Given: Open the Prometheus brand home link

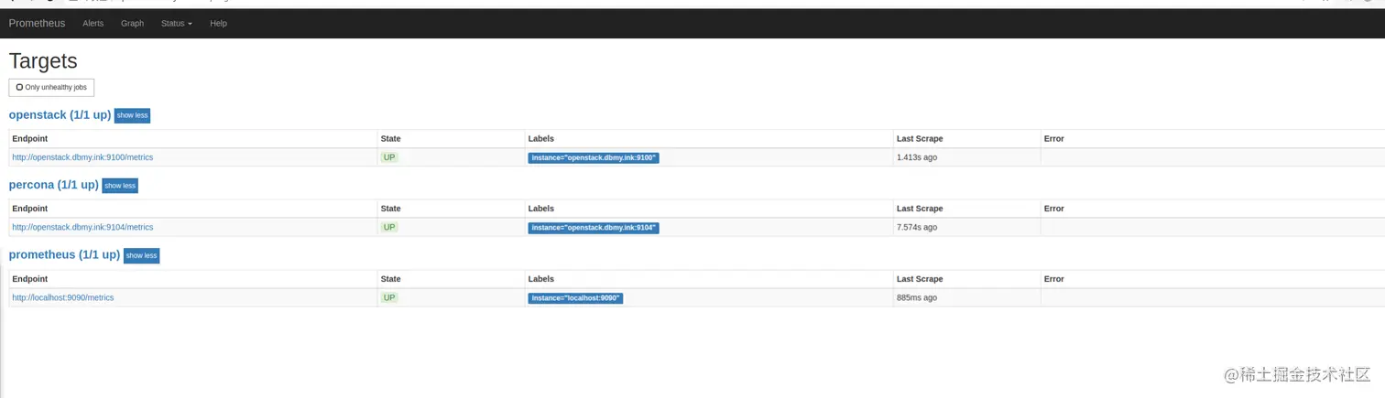Looking at the screenshot, I should (37, 23).
